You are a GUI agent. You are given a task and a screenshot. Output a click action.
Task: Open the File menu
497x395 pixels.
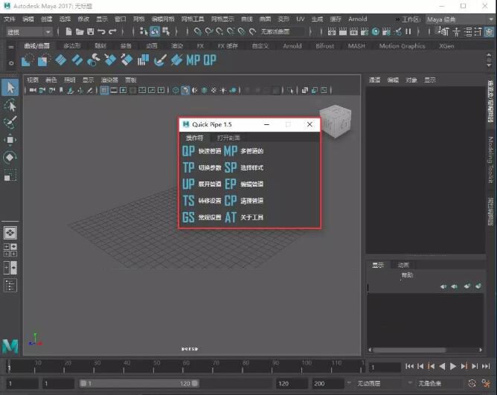point(10,19)
